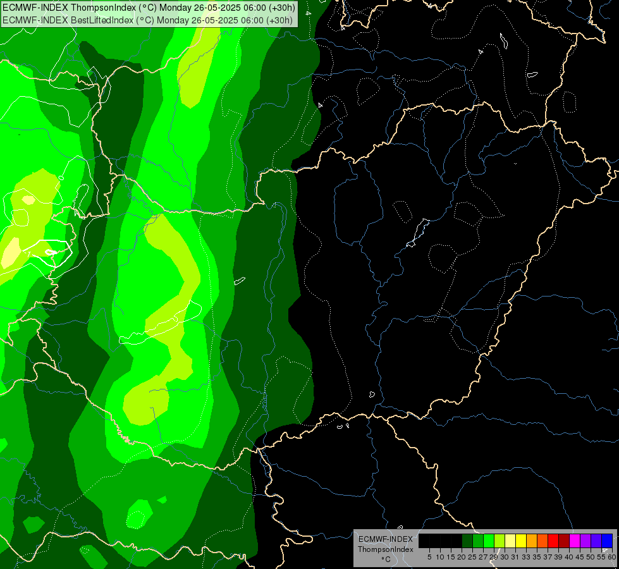The width and height of the screenshot is (619, 569).
Task: Select the yellow-green 29–30 legend swatch
Action: click(499, 541)
